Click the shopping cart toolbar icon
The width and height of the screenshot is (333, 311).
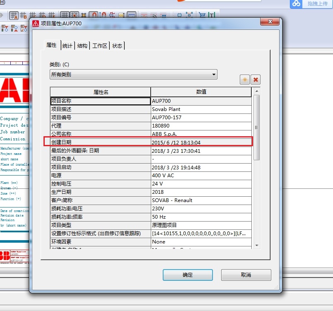pyautogui.click(x=202, y=16)
